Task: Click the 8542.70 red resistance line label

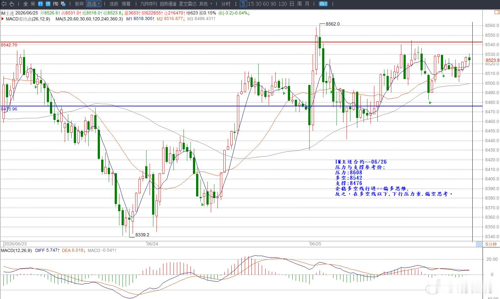Action: (x=9, y=45)
